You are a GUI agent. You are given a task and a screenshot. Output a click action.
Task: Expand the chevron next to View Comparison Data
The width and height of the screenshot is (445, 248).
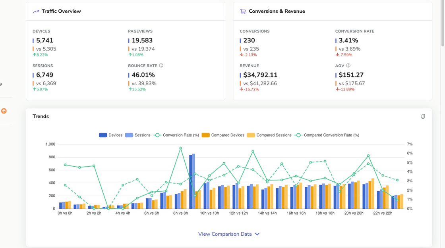257,234
